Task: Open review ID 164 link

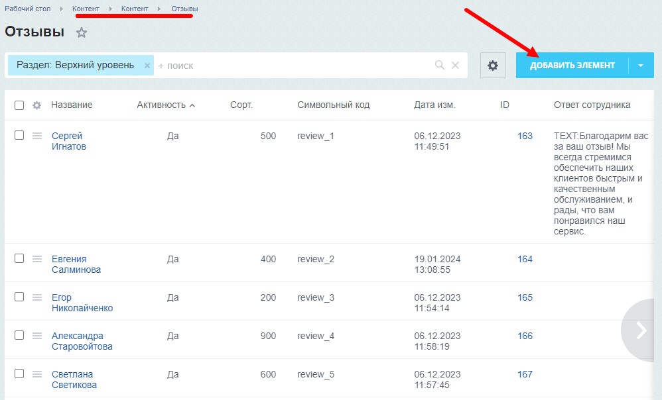Action: pyautogui.click(x=525, y=259)
